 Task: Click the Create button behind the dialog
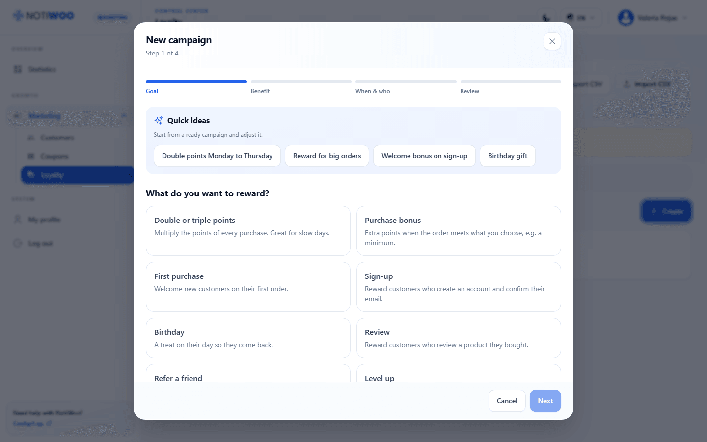click(666, 211)
